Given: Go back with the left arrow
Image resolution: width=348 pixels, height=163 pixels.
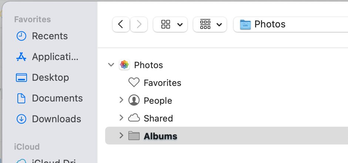Looking at the screenshot, I should coord(121,24).
